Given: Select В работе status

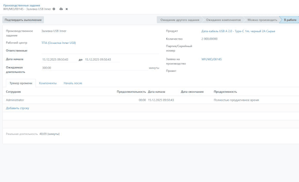Looking at the screenshot, I should point(290,20).
